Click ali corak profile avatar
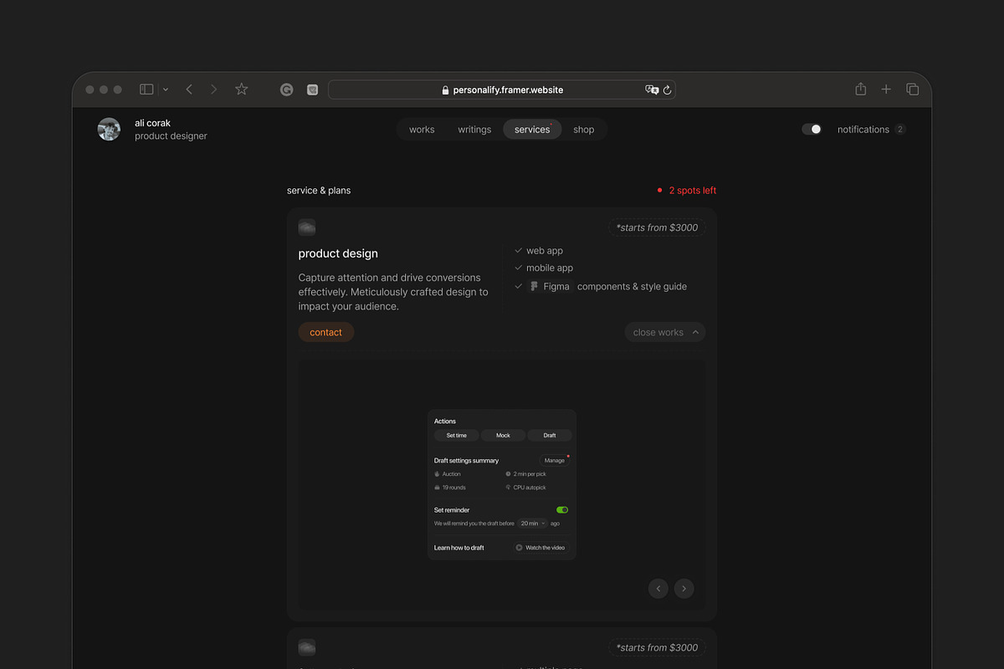The image size is (1004, 669). (x=109, y=129)
